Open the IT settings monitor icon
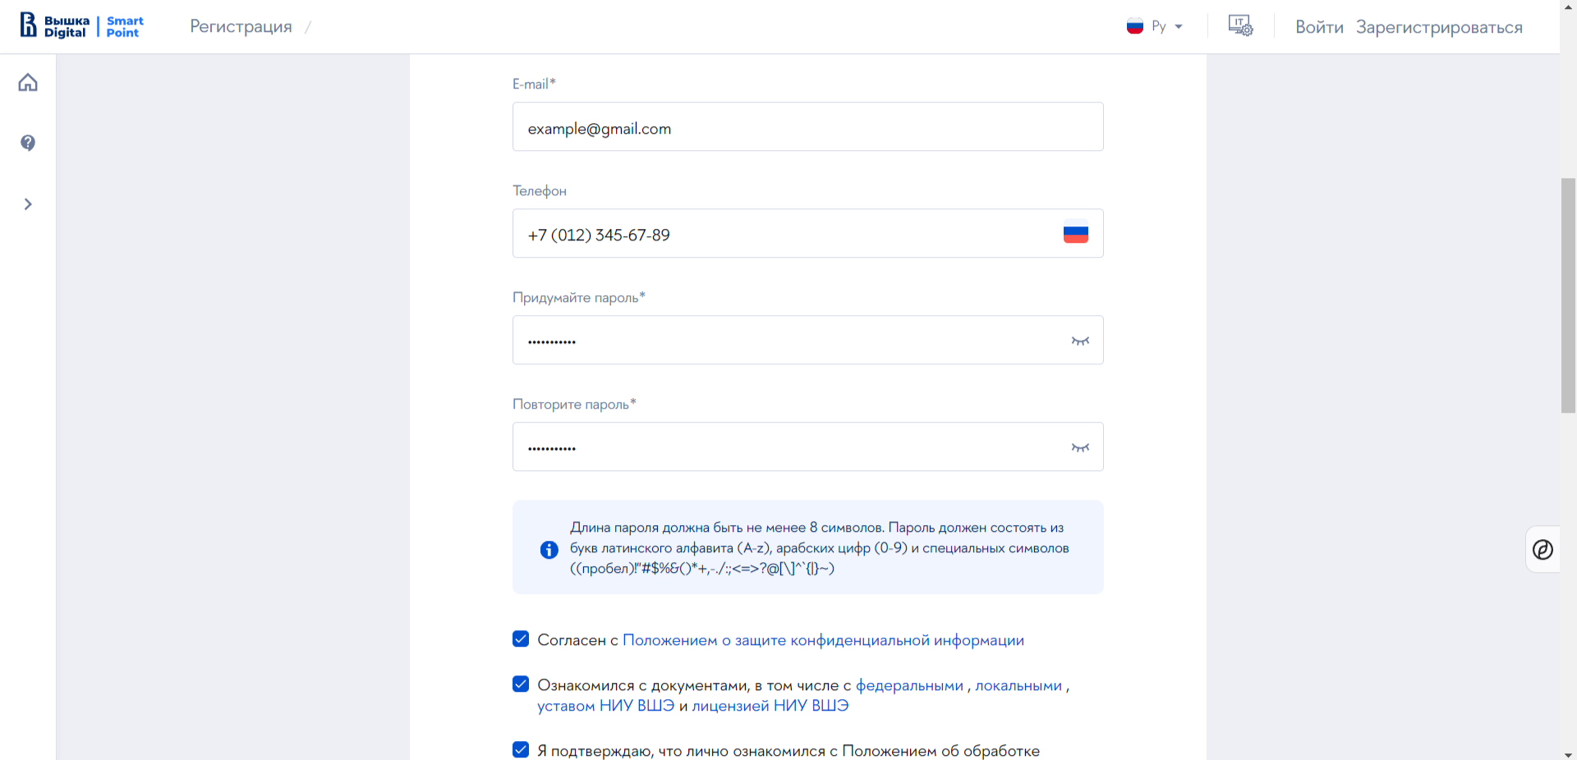This screenshot has height=760, width=1577. tap(1240, 26)
